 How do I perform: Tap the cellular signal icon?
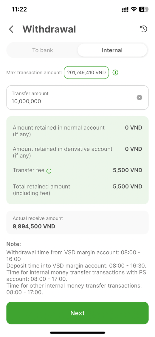coord(125,9)
